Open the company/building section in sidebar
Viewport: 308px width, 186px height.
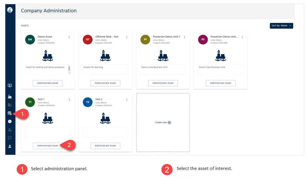pyautogui.click(x=9, y=105)
